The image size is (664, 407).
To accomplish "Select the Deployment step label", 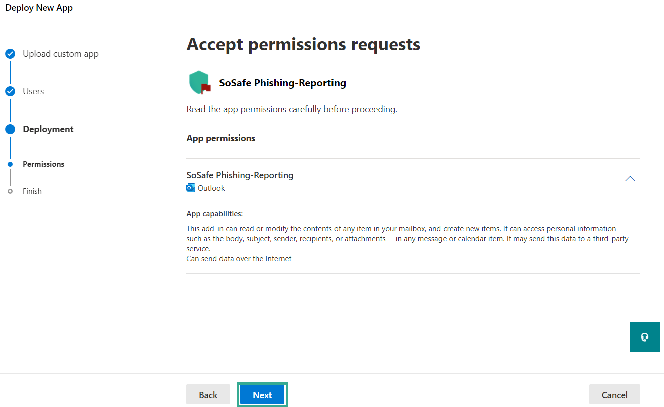I will 48,129.
